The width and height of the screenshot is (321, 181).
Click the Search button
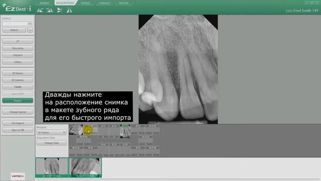coord(14,30)
